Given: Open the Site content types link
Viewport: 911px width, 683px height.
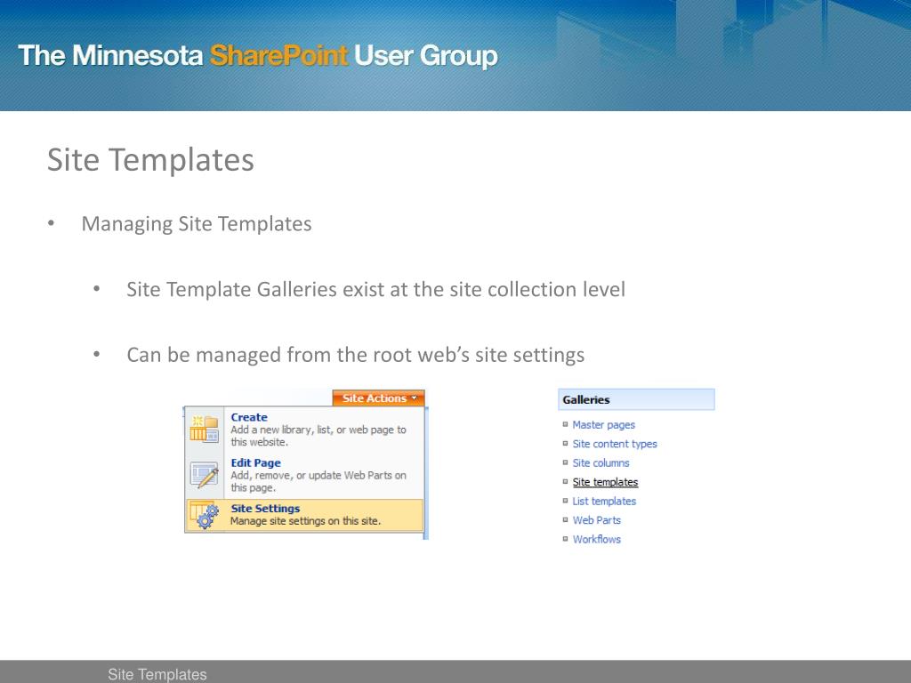Looking at the screenshot, I should click(x=615, y=444).
